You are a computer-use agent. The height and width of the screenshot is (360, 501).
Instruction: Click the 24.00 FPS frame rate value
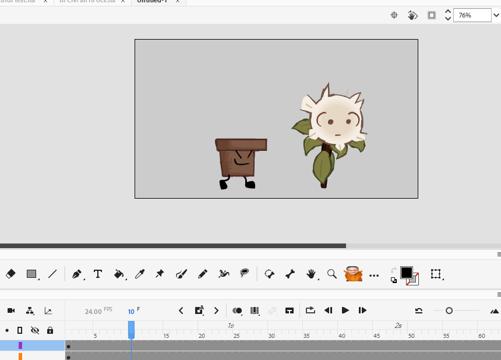[93, 311]
